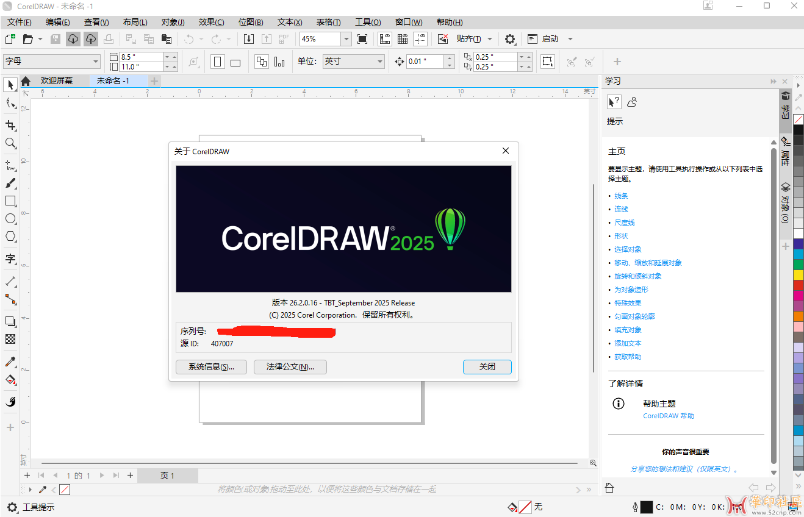The image size is (804, 517).
Task: Click the full-screen preview icon
Action: pyautogui.click(x=362, y=39)
